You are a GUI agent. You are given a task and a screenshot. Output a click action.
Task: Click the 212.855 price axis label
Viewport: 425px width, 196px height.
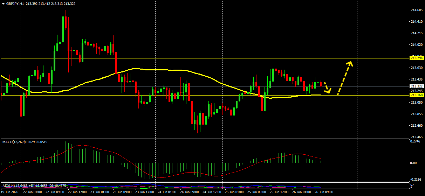click(417, 114)
